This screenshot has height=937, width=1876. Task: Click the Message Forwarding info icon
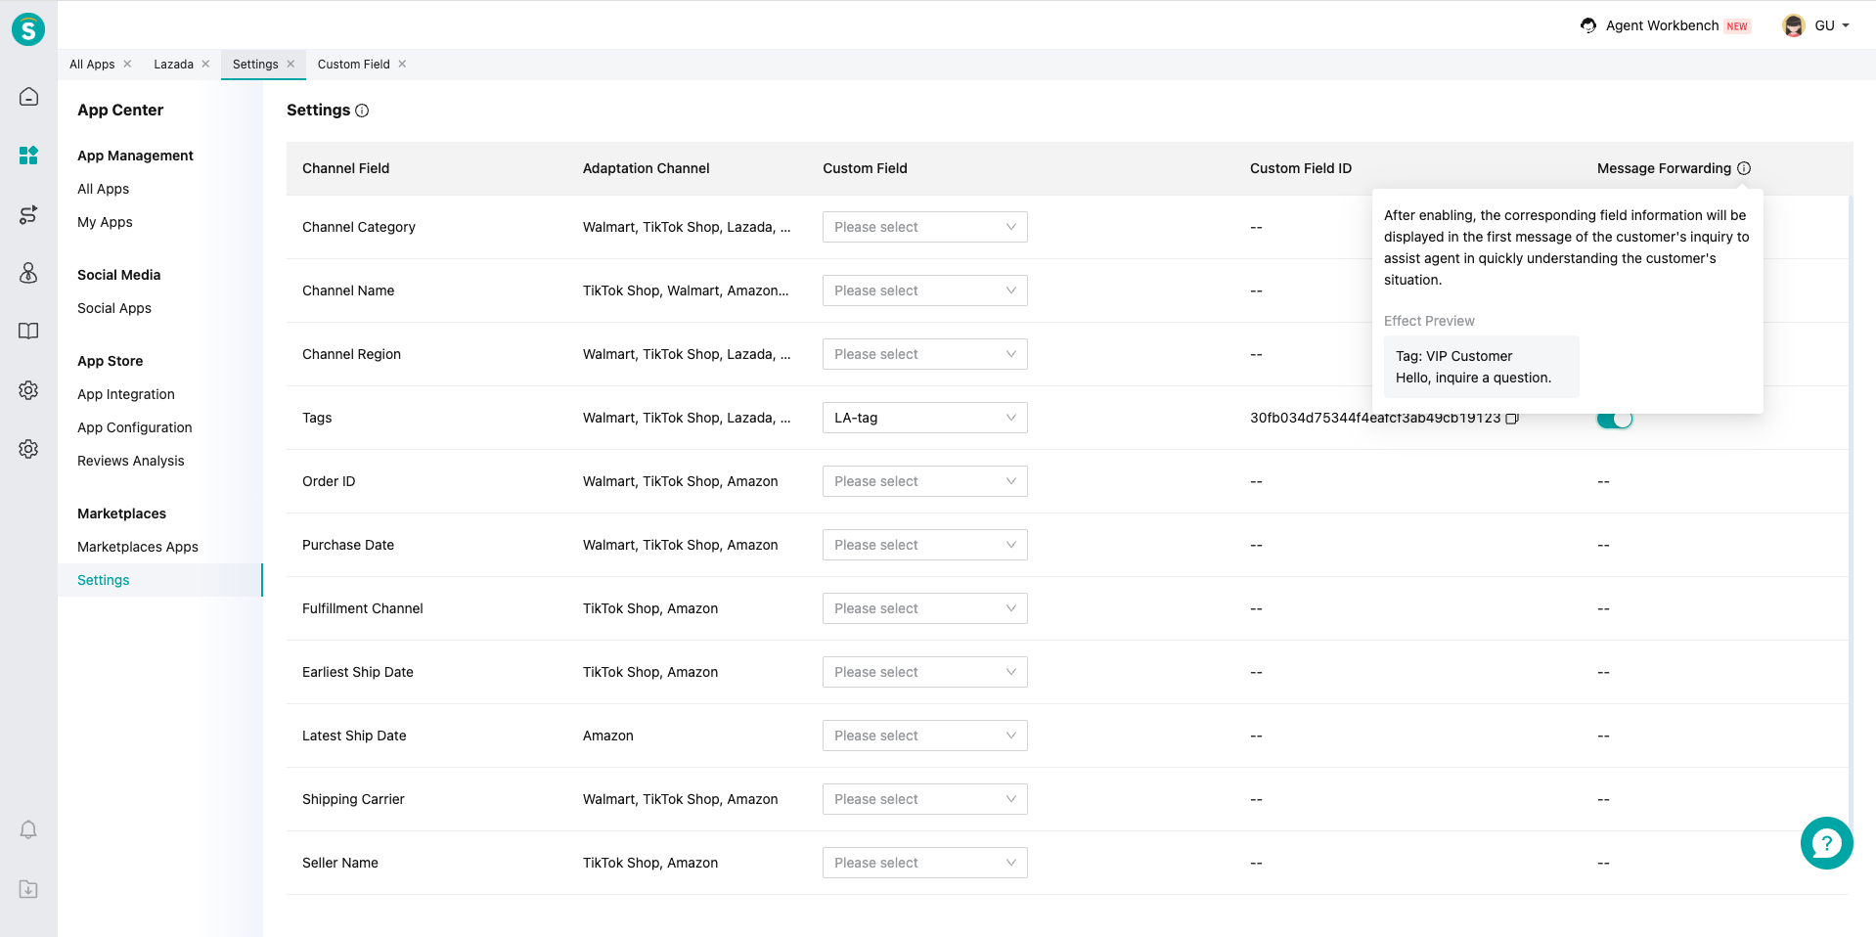[x=1744, y=168]
